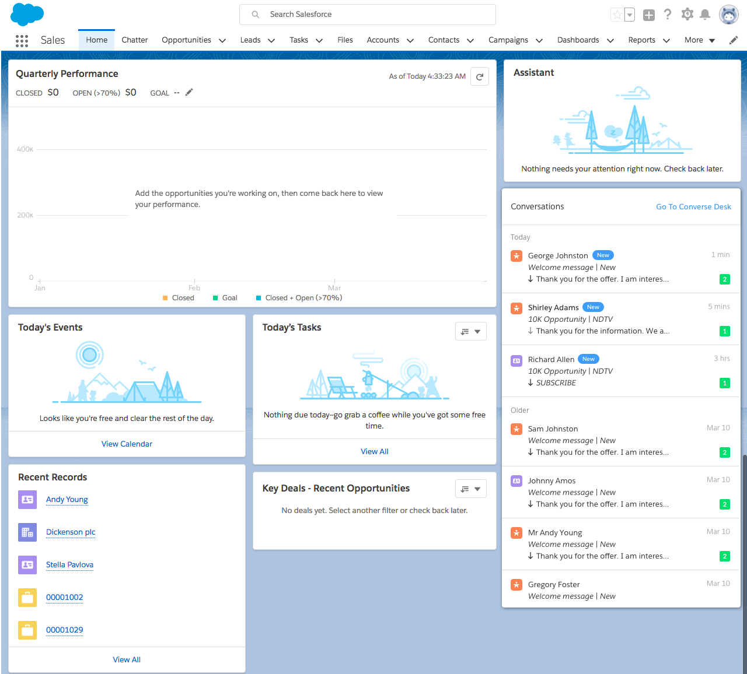Select the Home tab

[97, 40]
